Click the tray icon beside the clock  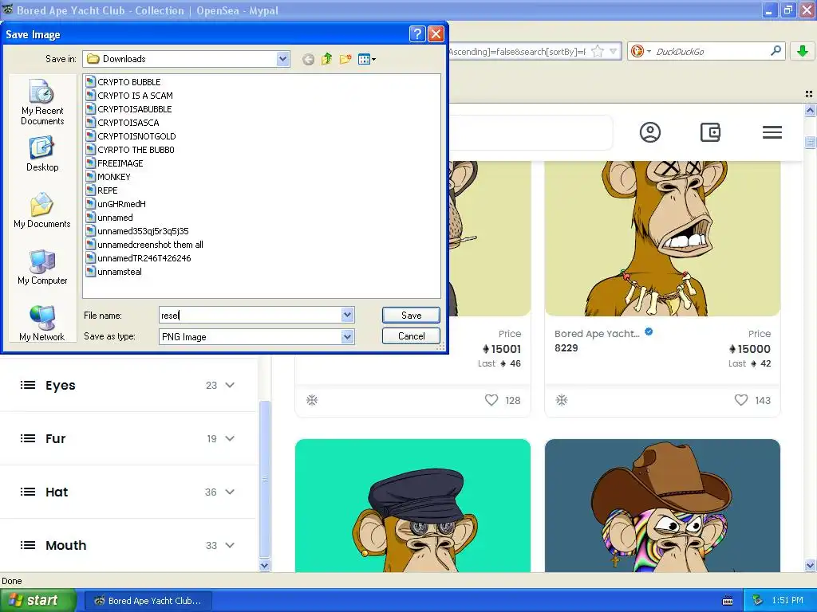coord(758,600)
